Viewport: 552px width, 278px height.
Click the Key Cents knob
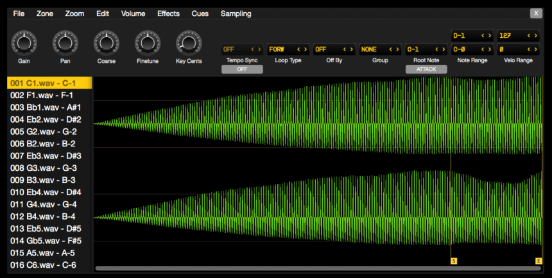[x=188, y=43]
